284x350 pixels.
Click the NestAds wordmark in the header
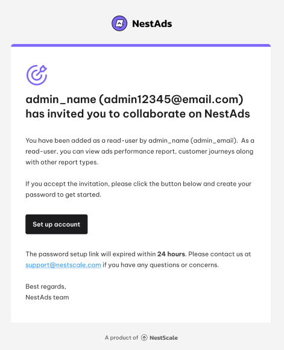click(152, 23)
